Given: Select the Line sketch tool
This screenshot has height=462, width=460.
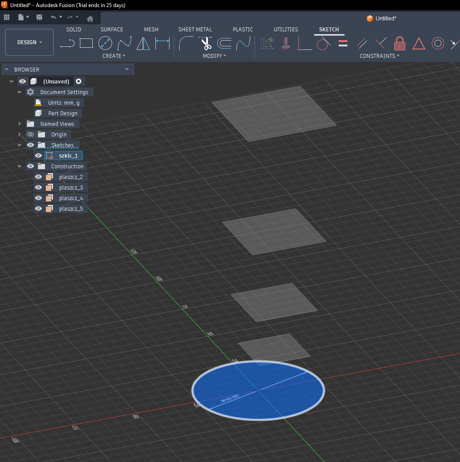Looking at the screenshot, I should coord(68,43).
